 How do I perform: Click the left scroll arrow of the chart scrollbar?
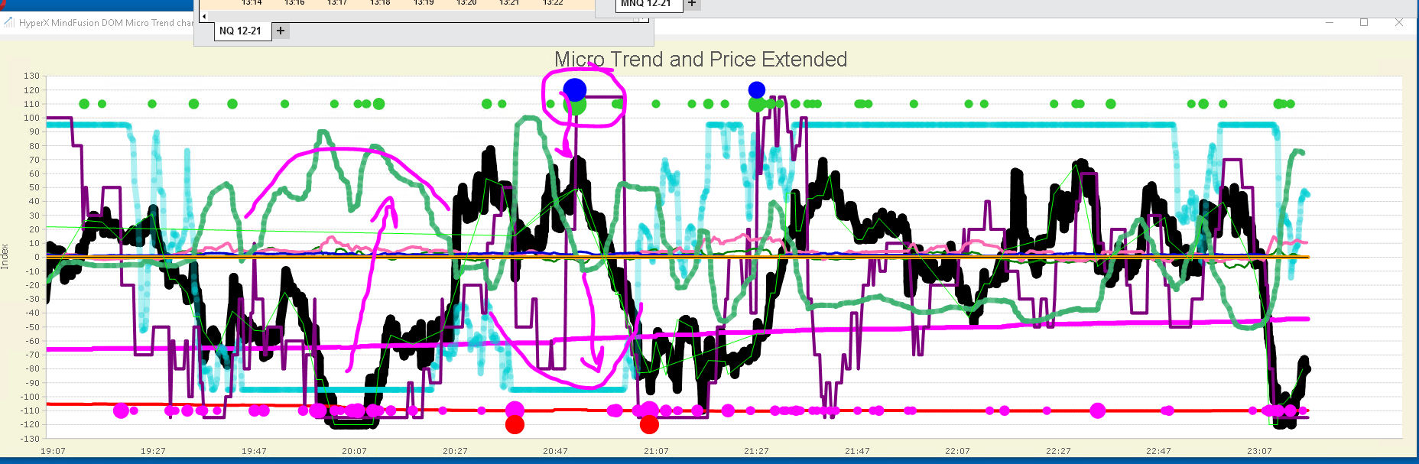coord(204,16)
